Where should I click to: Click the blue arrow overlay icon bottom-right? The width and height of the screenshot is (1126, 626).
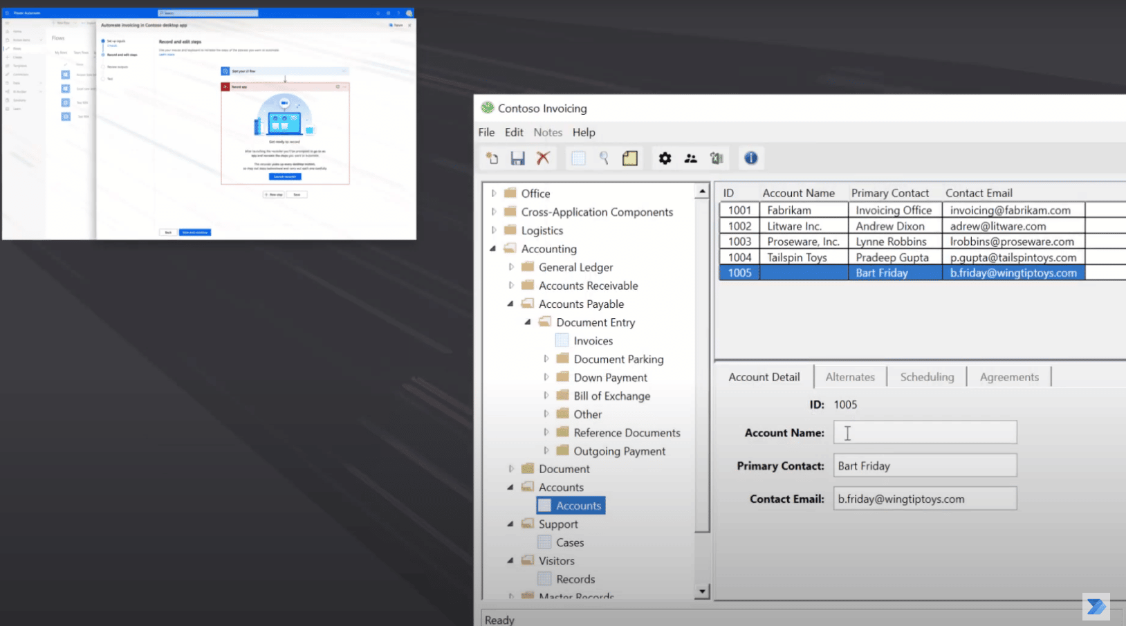tap(1096, 607)
